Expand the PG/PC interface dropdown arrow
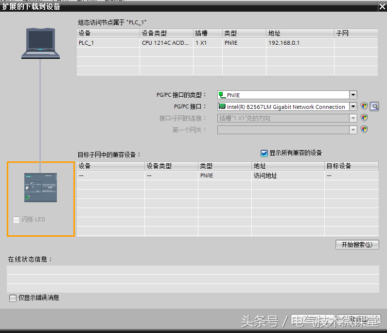 point(353,106)
